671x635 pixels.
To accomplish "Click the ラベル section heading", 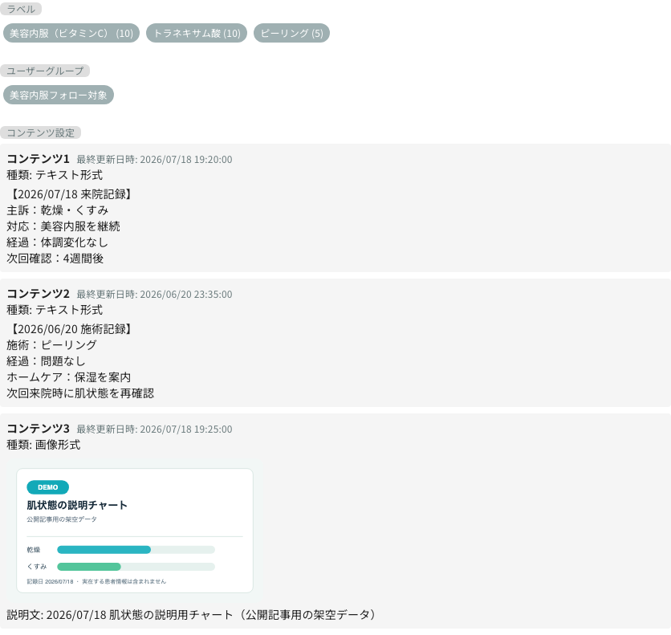I will pos(21,9).
